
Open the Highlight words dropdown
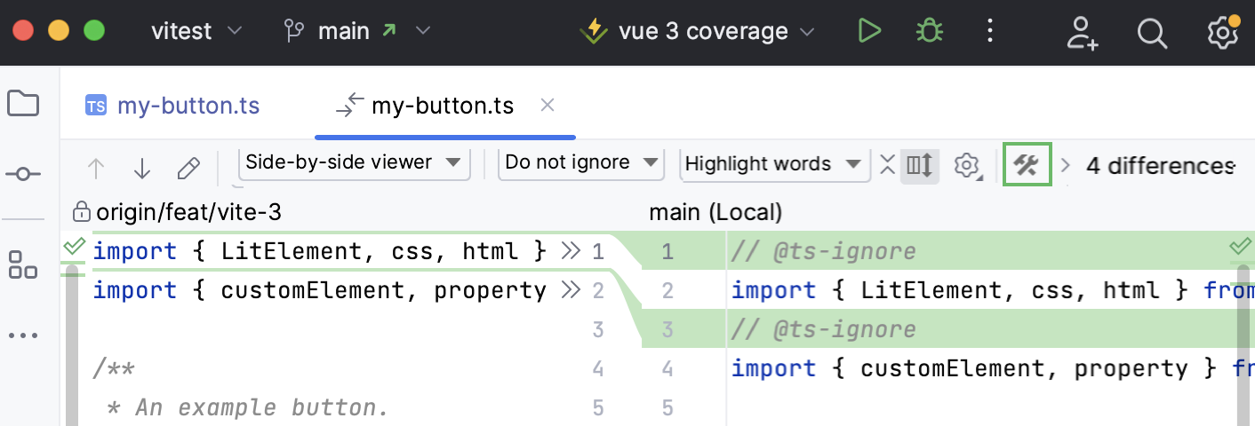775,163
